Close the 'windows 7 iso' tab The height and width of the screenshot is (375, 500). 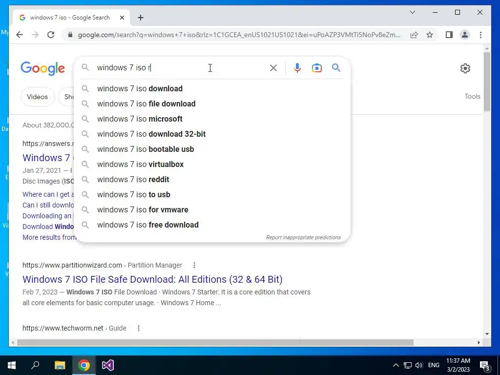(x=122, y=18)
